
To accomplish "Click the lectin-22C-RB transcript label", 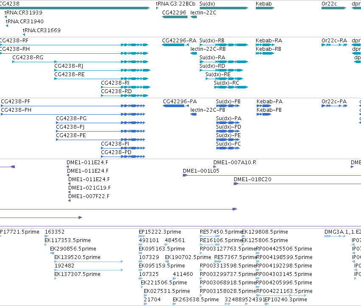I will [208, 49].
